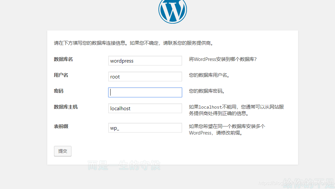Click the 表前缀 label
This screenshot has width=335, height=189.
[x=61, y=126]
